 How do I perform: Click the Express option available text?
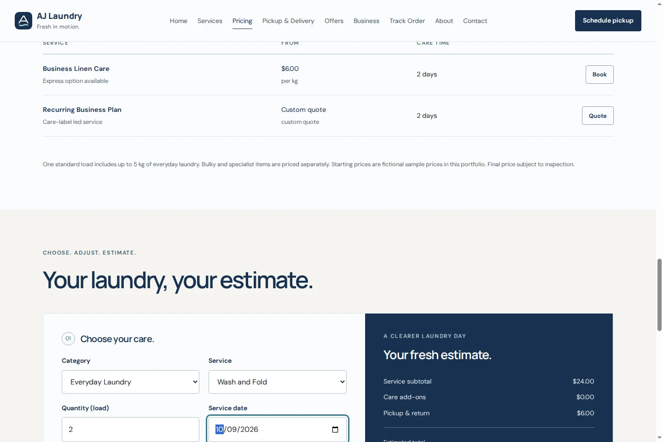[x=76, y=81]
